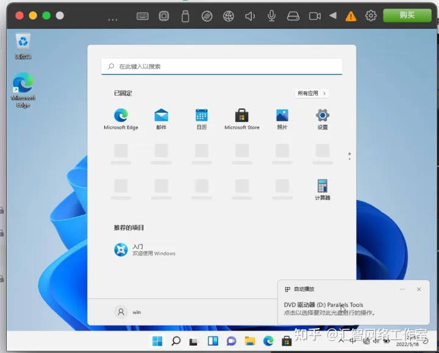Open the Parallels keyboard menu icon
The width and height of the screenshot is (439, 353).
[x=143, y=16]
